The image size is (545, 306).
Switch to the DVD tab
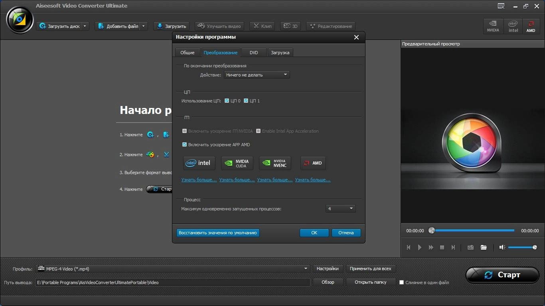(x=254, y=53)
